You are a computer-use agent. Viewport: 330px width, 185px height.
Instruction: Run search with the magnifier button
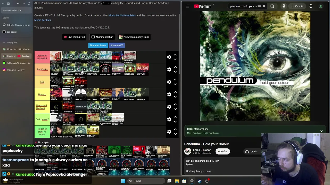pos(272,6)
